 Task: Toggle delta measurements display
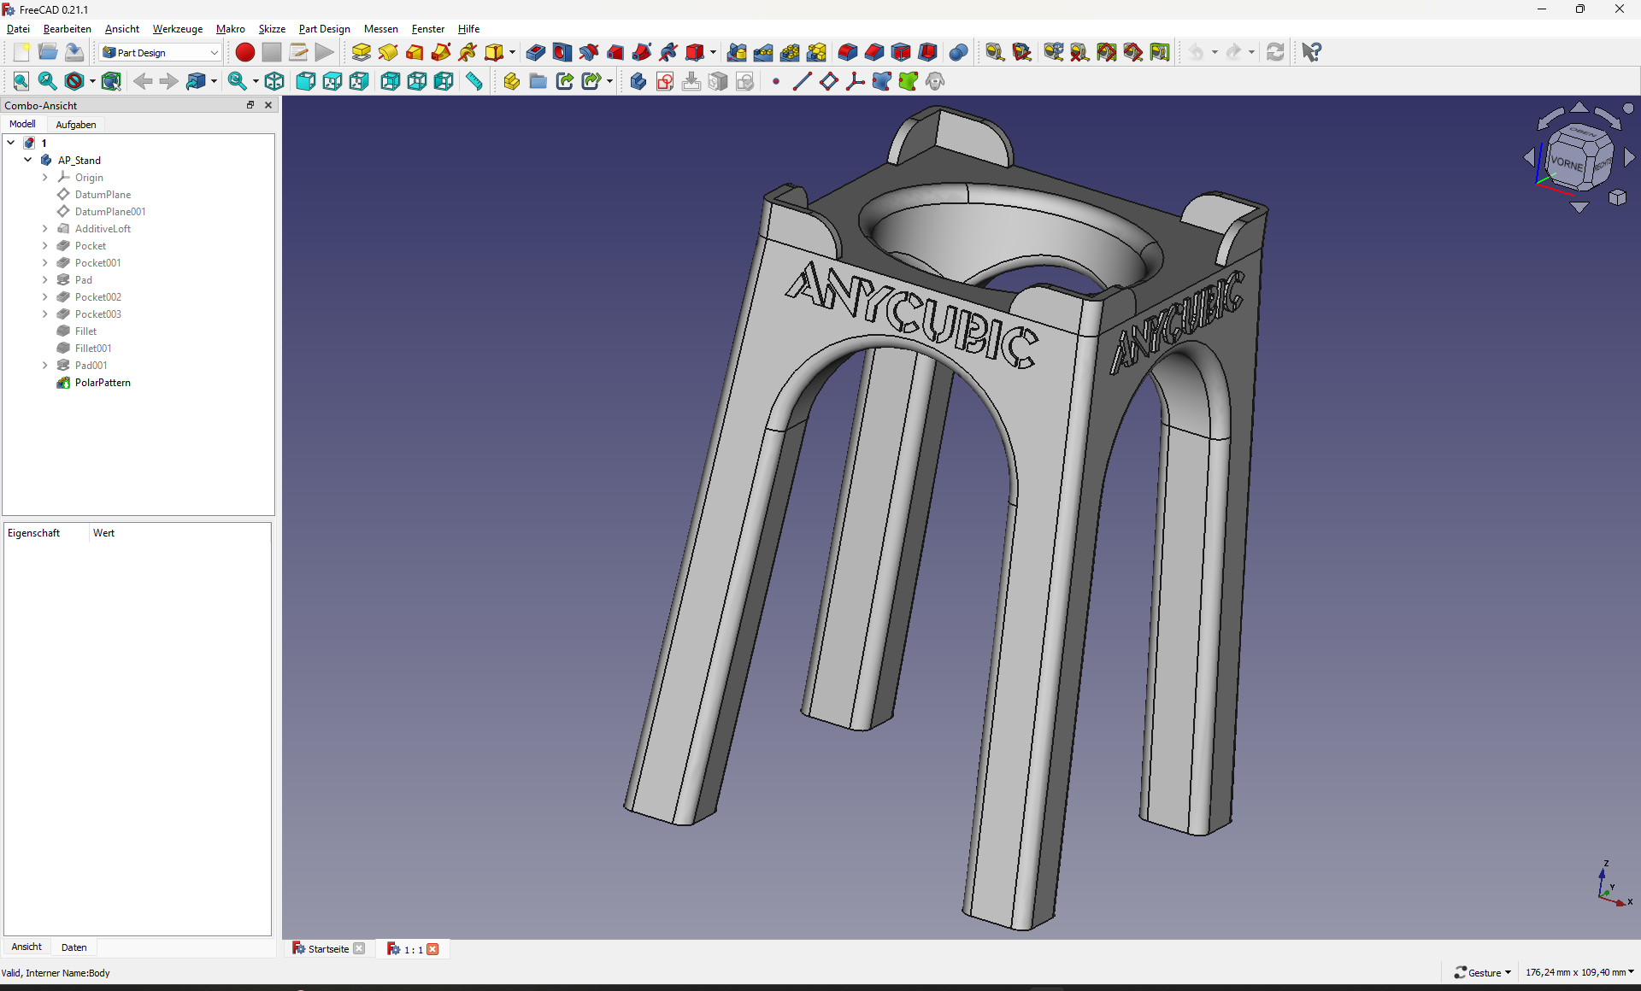[1160, 52]
